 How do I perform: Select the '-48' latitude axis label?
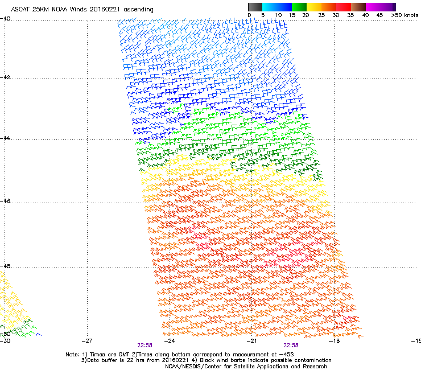point(5,266)
